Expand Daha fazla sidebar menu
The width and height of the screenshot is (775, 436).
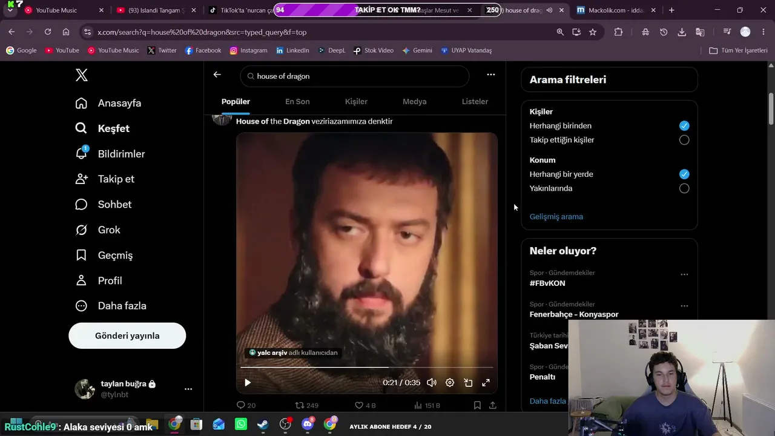pos(111,306)
